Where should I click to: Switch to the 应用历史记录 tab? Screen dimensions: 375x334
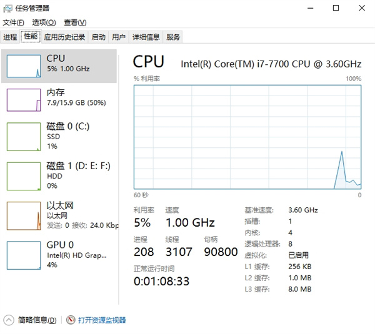point(64,37)
